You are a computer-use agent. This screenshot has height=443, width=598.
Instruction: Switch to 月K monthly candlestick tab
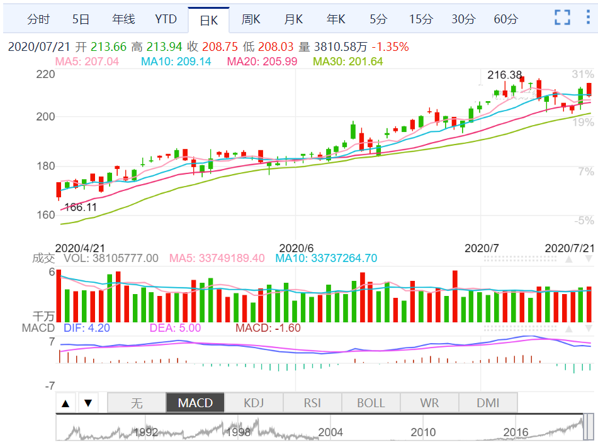[294, 19]
